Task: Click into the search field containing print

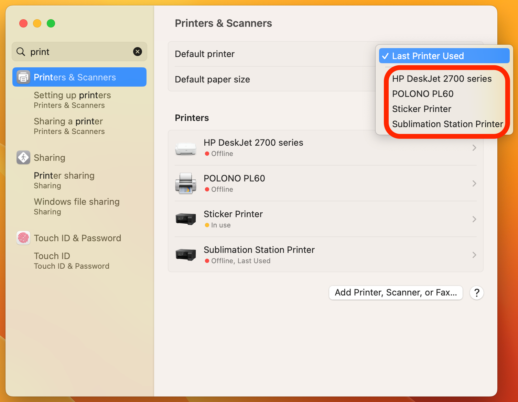Action: (x=79, y=52)
